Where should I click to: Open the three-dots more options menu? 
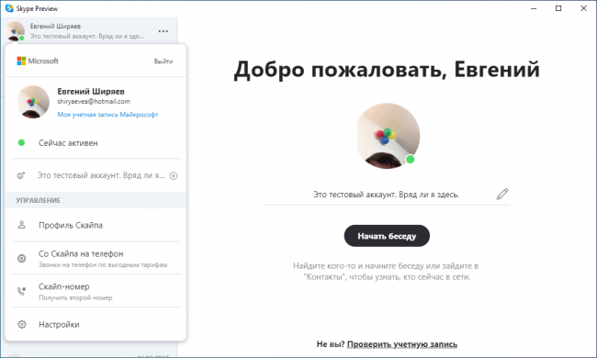163,31
